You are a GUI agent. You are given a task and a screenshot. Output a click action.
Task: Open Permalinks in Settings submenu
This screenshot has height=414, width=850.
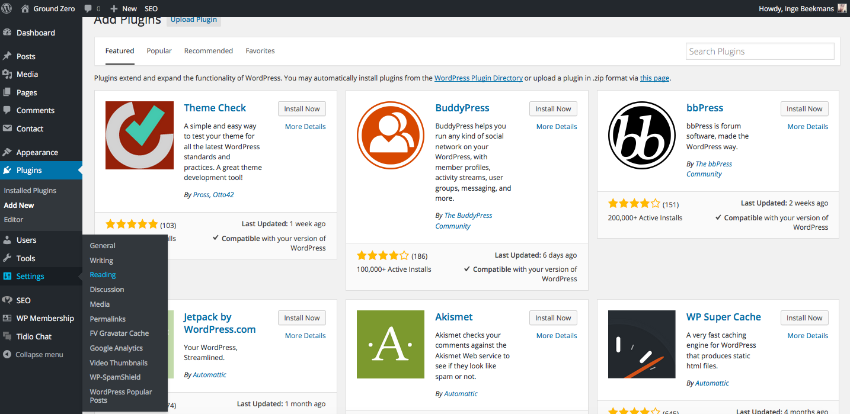pos(108,319)
